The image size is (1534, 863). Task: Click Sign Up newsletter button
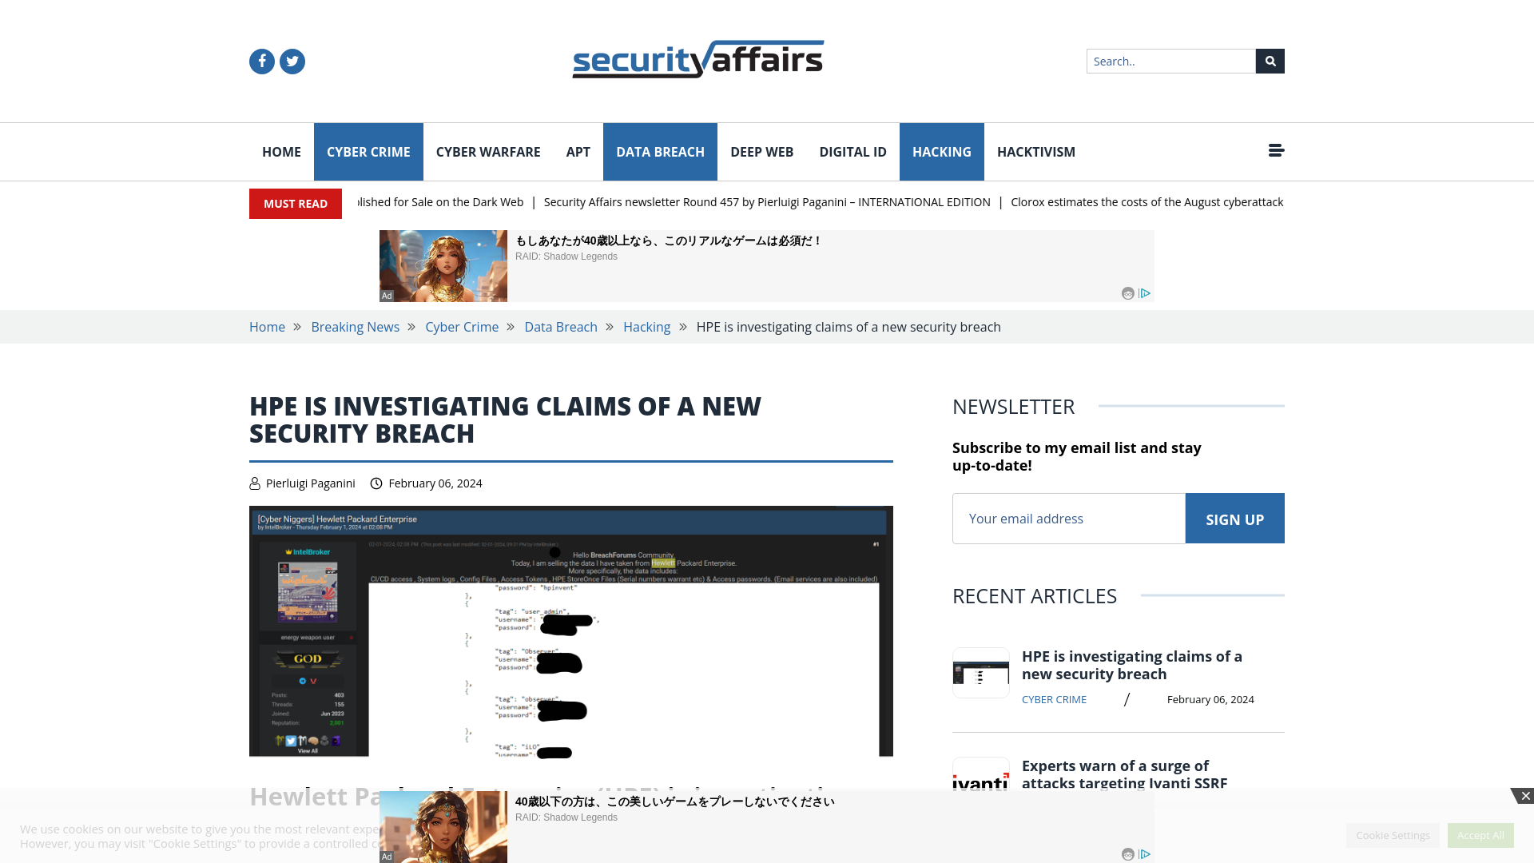coord(1234,517)
